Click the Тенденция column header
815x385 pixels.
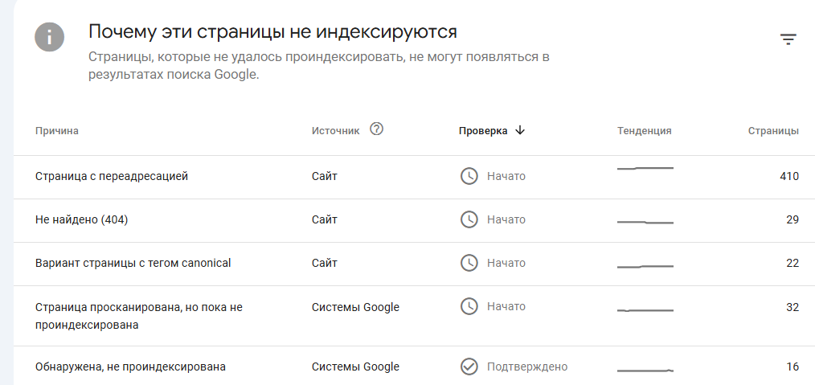[x=644, y=131]
